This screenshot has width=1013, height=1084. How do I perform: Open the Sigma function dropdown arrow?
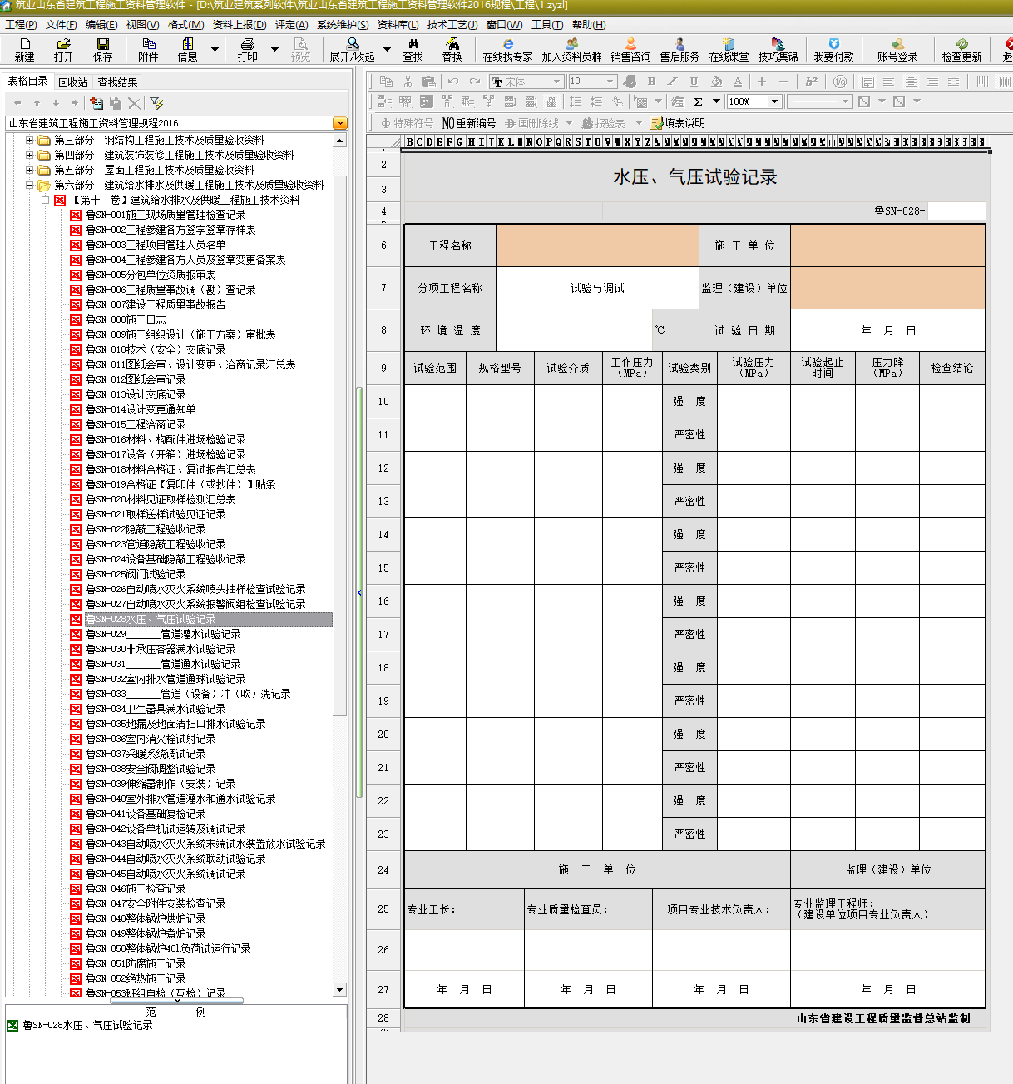(x=716, y=101)
